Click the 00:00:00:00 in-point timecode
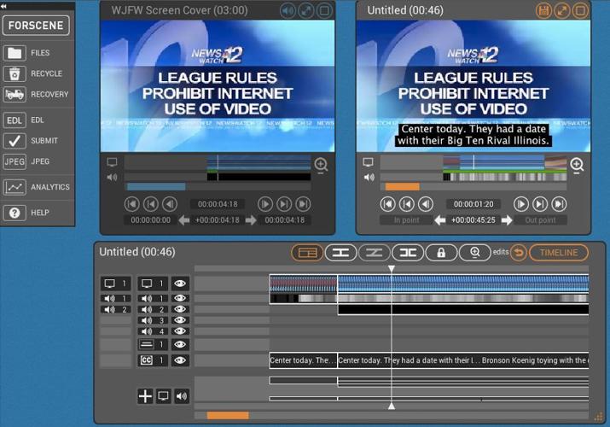Image resolution: width=610 pixels, height=427 pixels. (150, 220)
